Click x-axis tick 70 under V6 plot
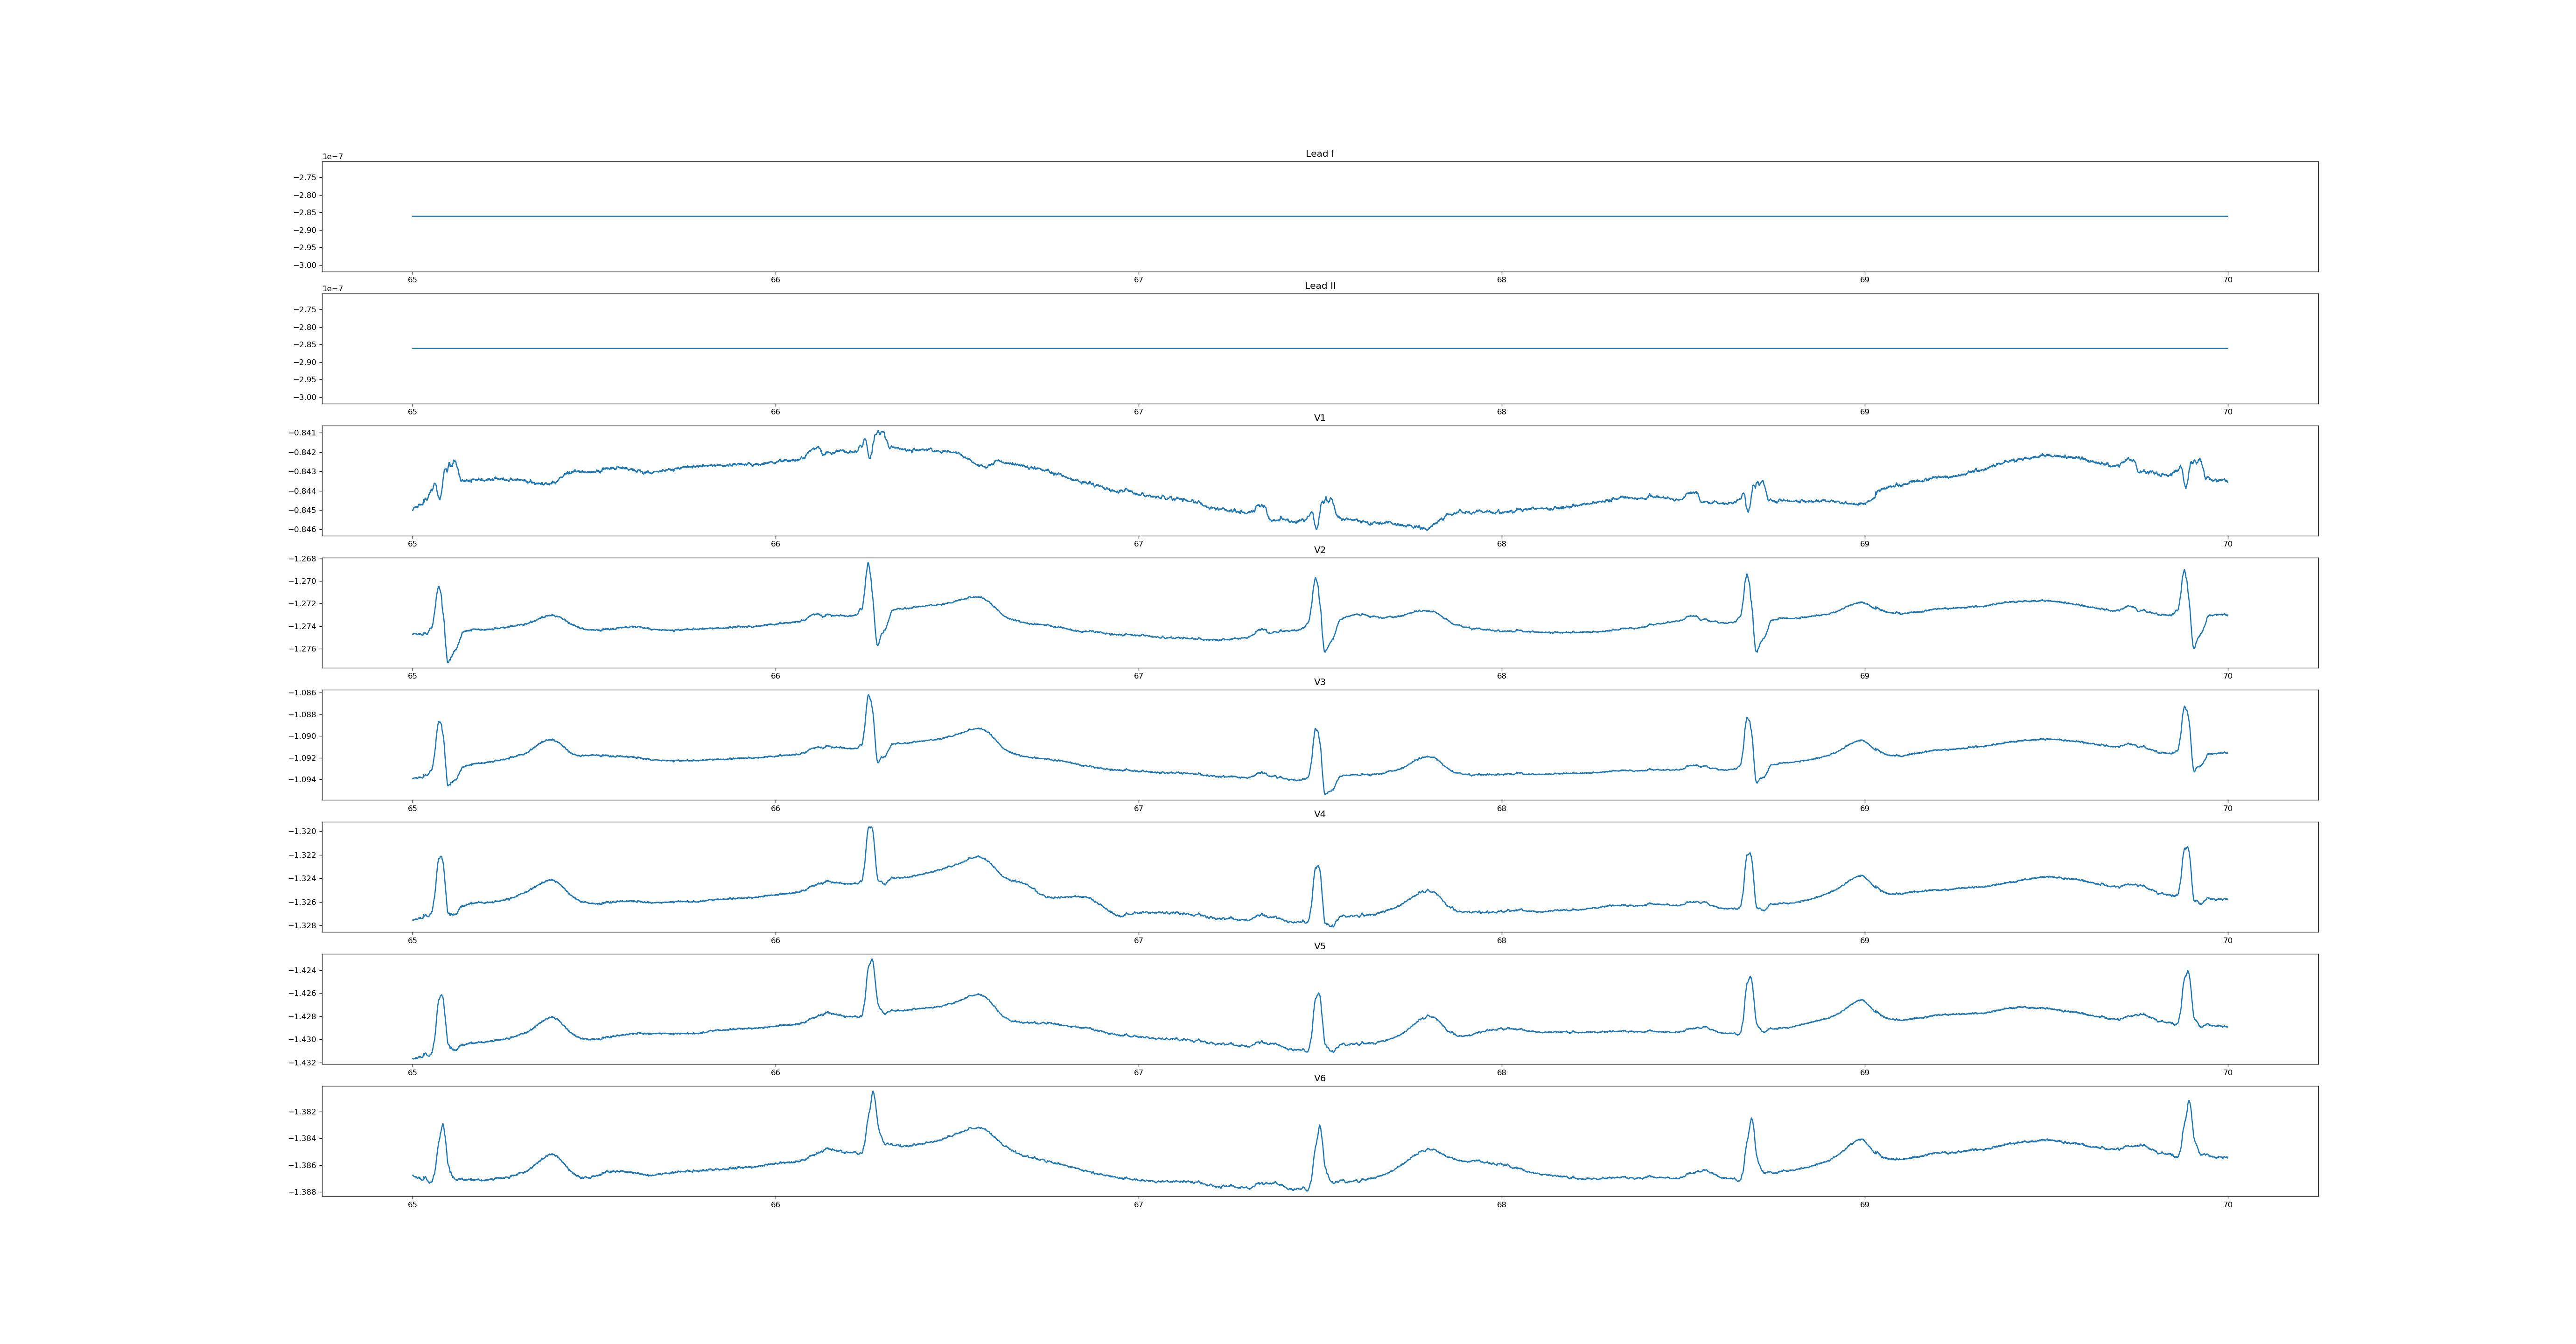This screenshot has height=1344, width=2576. point(2227,1205)
